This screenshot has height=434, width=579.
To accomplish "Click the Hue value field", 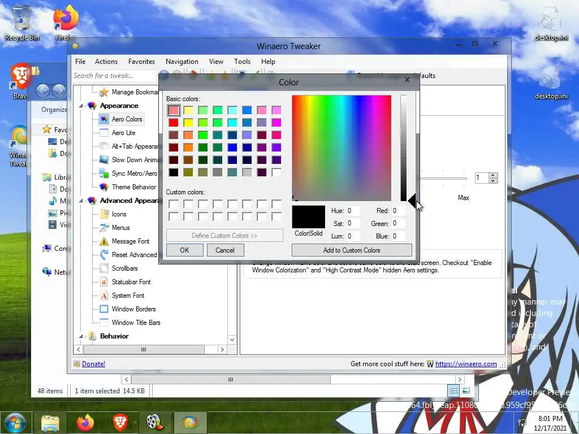I will 353,211.
